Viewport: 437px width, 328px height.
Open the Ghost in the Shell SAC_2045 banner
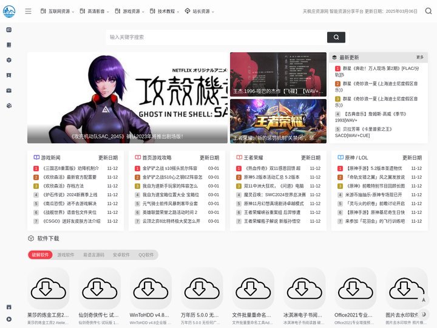click(x=127, y=98)
